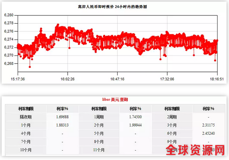The height and width of the screenshot is (160, 229).
Task: Click the 6,278 y-axis label
Action: tap(9, 23)
